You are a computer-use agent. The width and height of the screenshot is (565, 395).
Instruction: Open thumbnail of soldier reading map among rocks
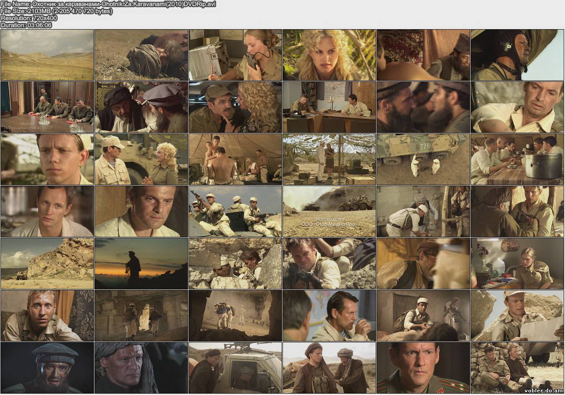coord(517,316)
